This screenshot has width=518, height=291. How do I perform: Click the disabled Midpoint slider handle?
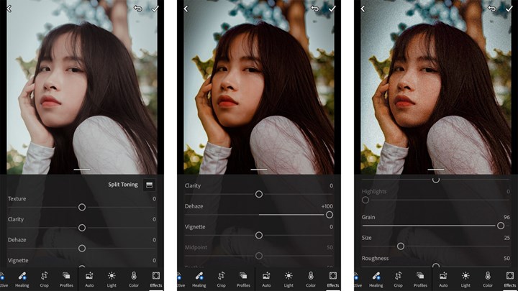(x=259, y=256)
